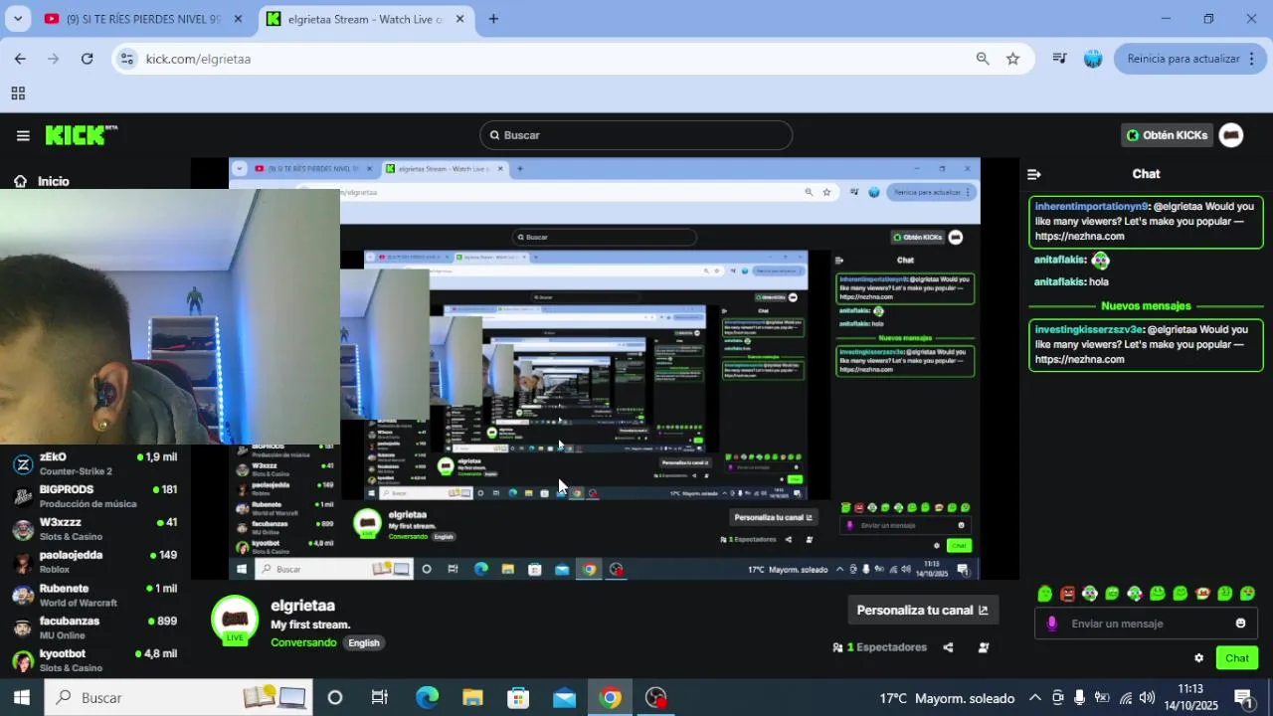The height and width of the screenshot is (716, 1273).
Task: Collapse the chat panel with arrow icon
Action: [1034, 174]
